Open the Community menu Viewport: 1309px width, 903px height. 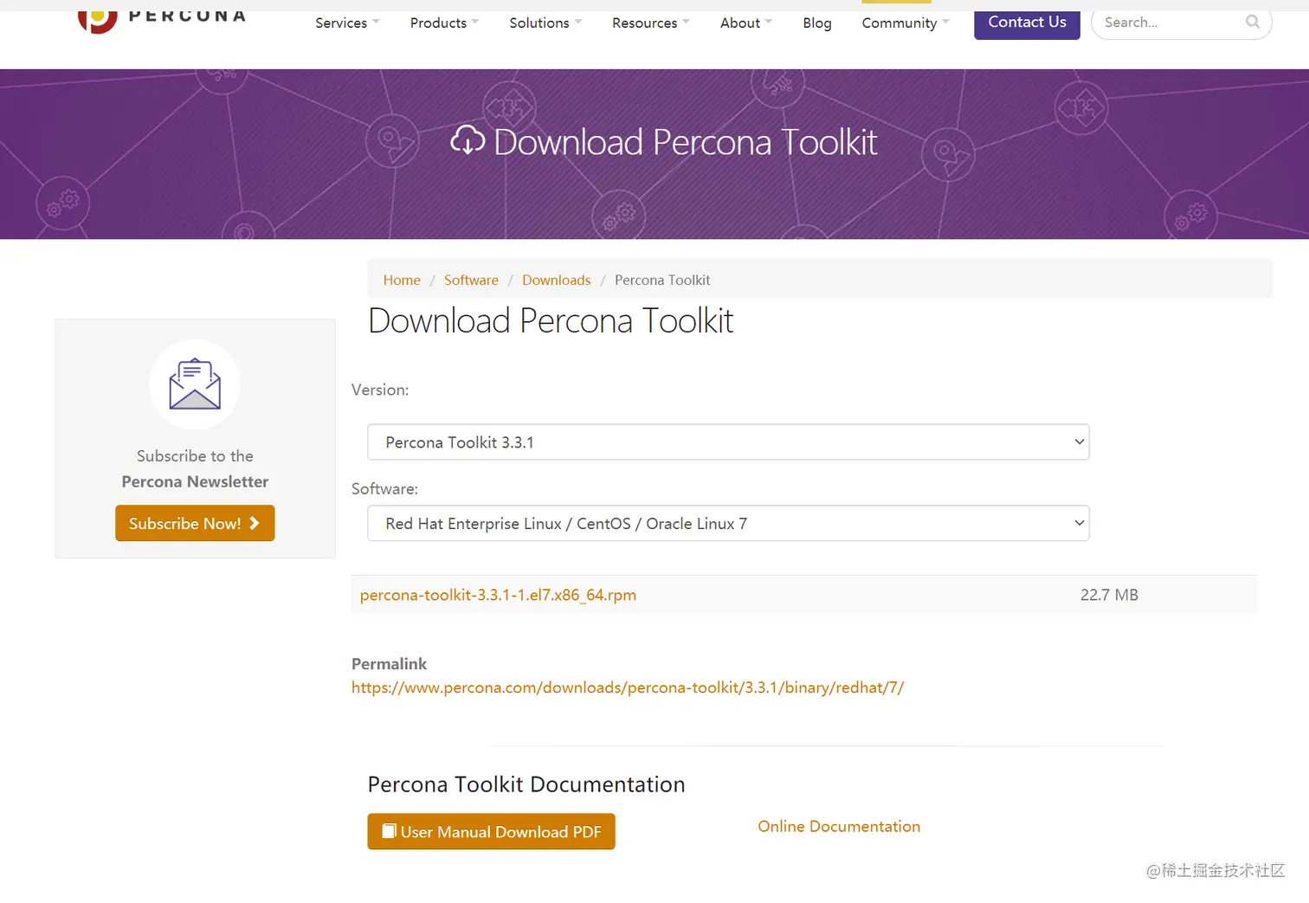(906, 23)
